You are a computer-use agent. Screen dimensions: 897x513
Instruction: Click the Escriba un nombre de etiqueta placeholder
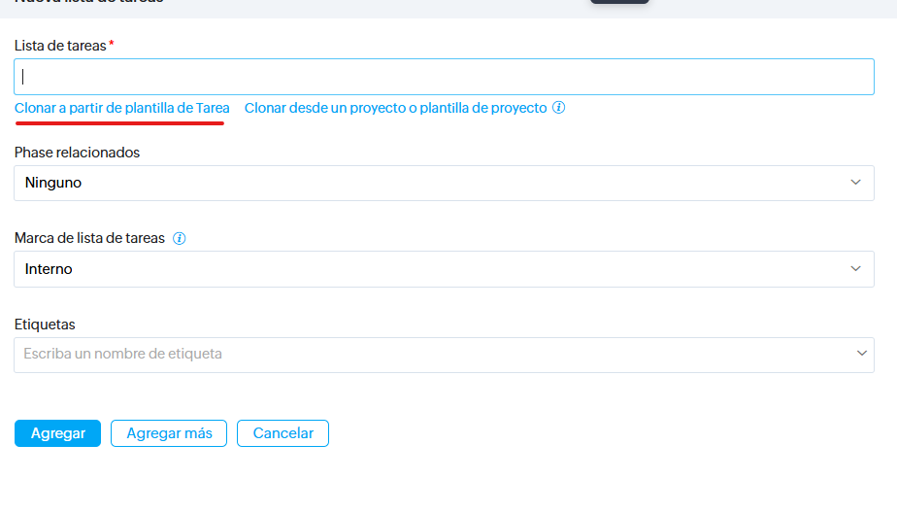pos(123,355)
